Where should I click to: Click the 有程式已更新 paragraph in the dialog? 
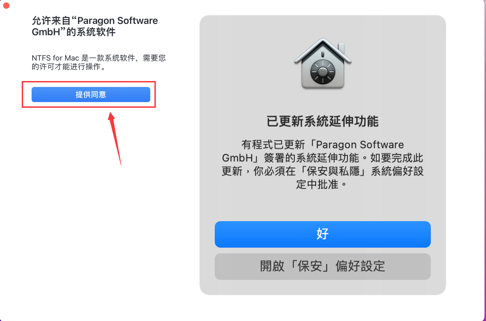[322, 164]
